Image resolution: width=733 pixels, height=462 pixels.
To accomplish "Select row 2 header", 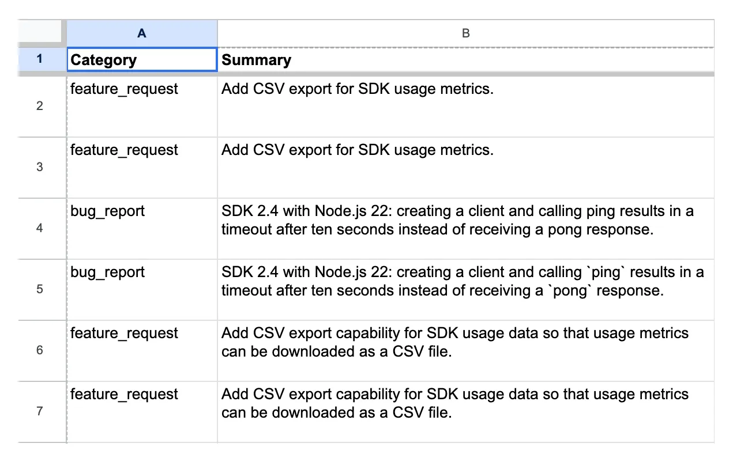I will coord(40,106).
